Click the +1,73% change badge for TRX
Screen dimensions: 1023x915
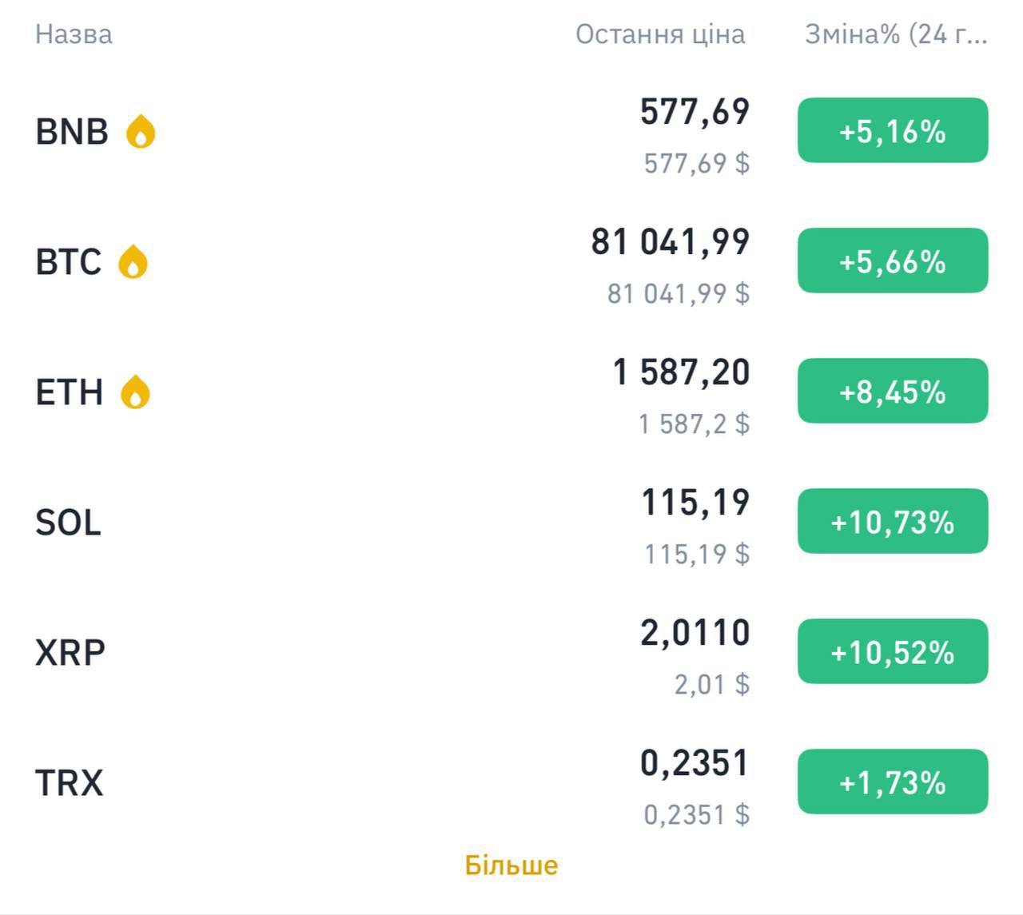click(x=893, y=782)
